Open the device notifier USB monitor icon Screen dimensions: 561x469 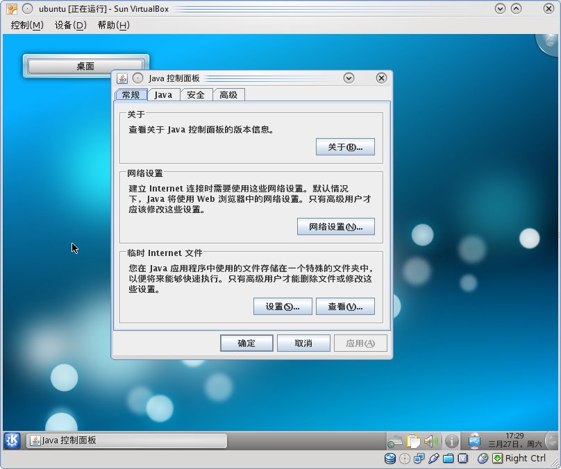click(474, 441)
